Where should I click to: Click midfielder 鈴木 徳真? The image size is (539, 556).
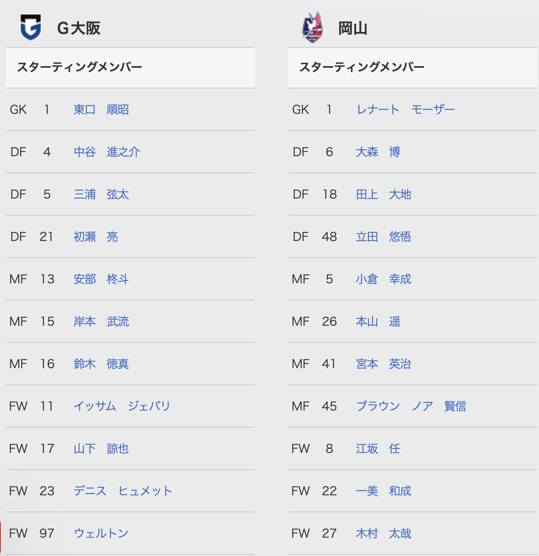coord(101,364)
